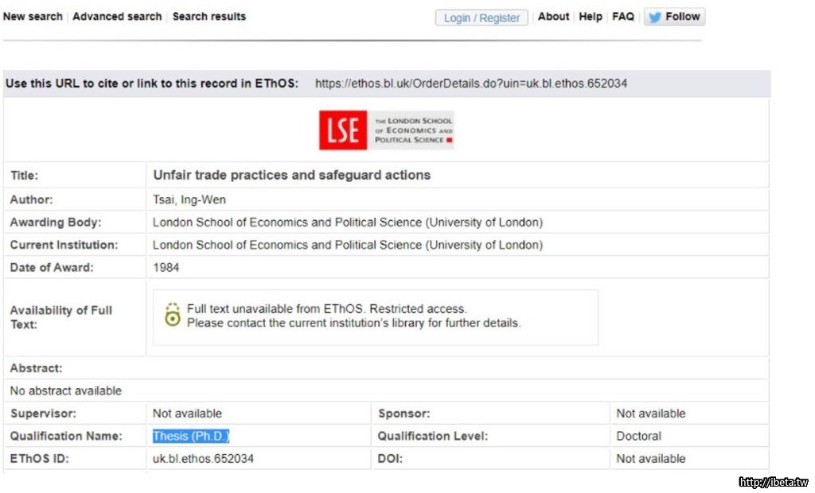Click the restricted access padlock icon

pyautogui.click(x=172, y=315)
